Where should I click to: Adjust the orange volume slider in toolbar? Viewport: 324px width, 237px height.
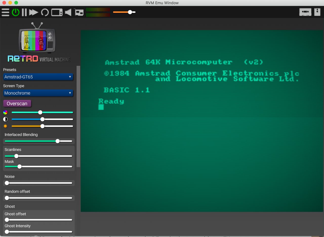[x=124, y=12]
